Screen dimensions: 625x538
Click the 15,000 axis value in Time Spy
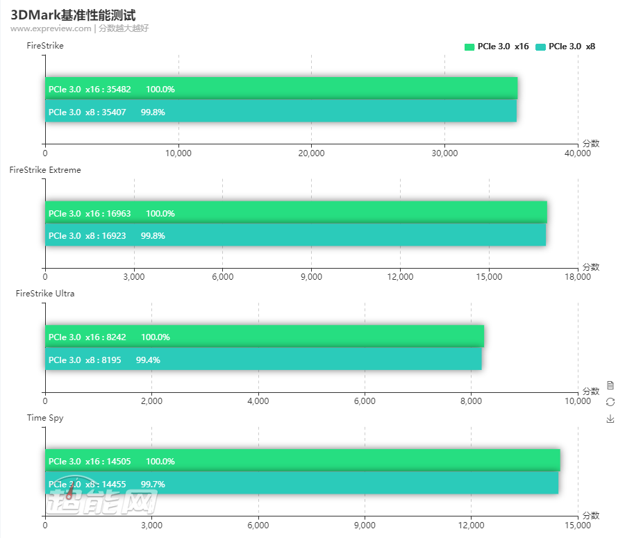click(x=578, y=526)
